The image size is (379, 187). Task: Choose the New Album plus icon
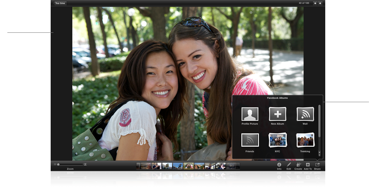click(277, 115)
